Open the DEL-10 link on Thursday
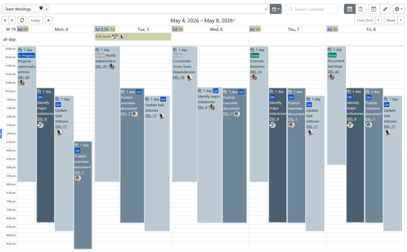407x252 pixels. pyautogui.click(x=256, y=72)
